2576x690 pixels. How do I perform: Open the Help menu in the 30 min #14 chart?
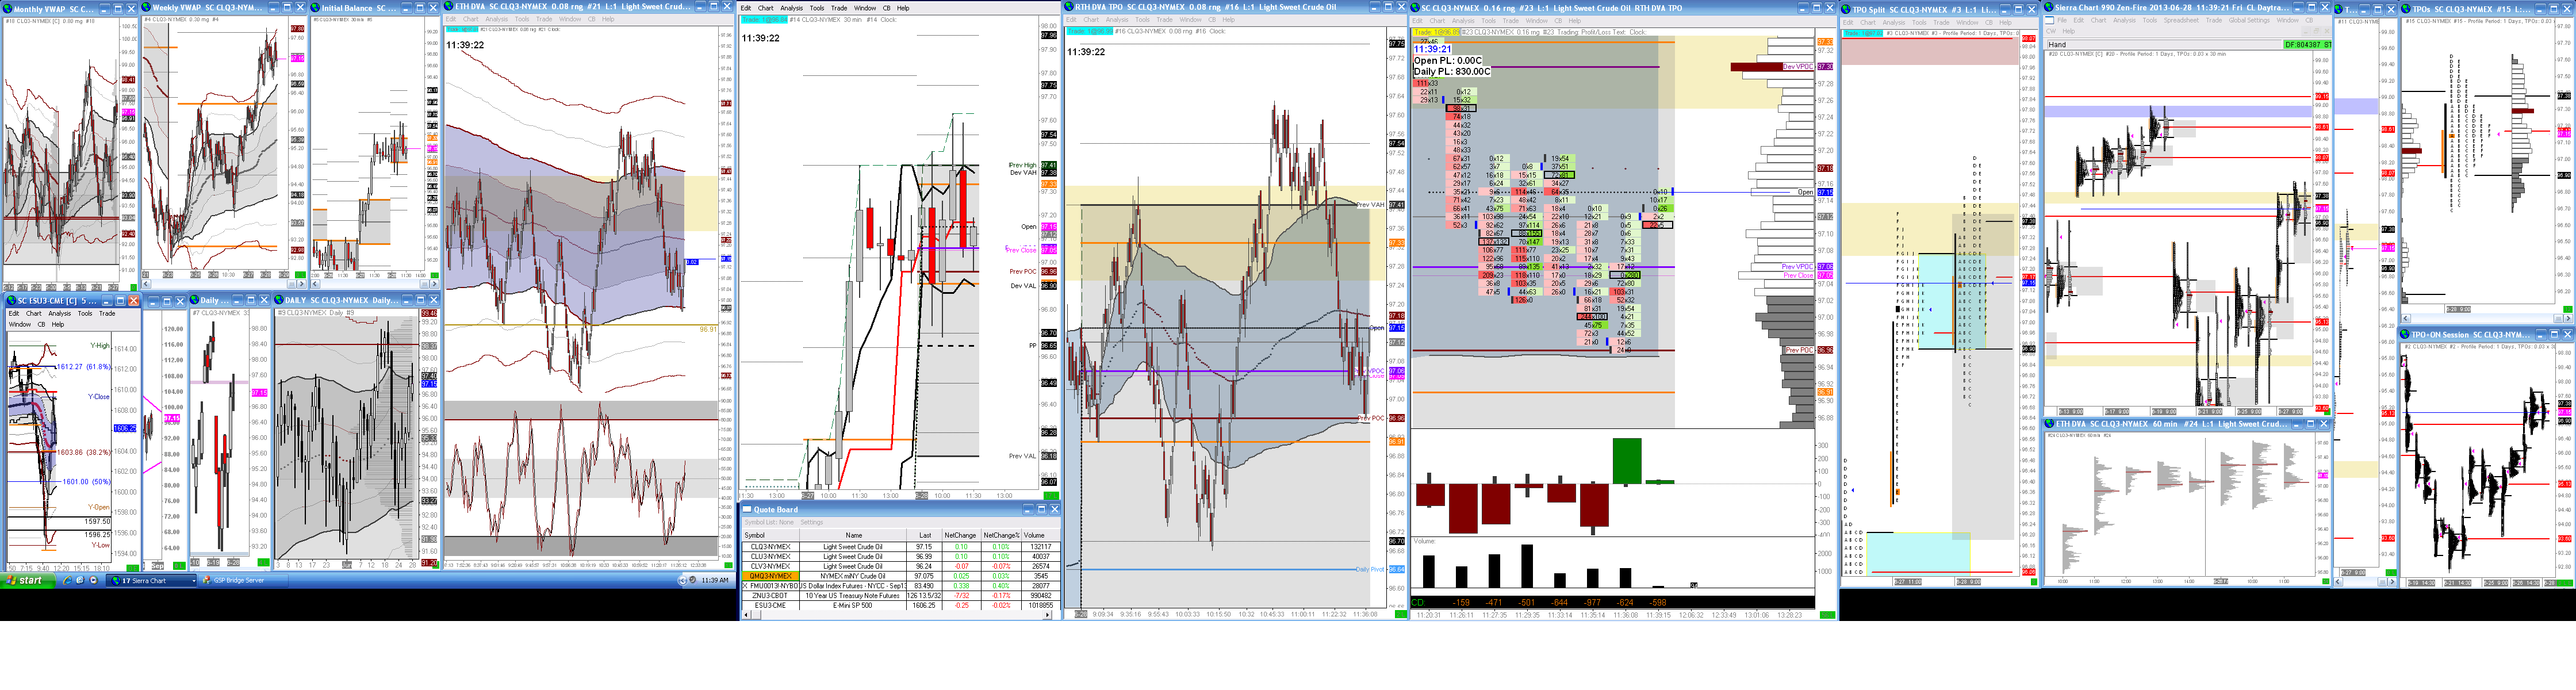click(903, 8)
